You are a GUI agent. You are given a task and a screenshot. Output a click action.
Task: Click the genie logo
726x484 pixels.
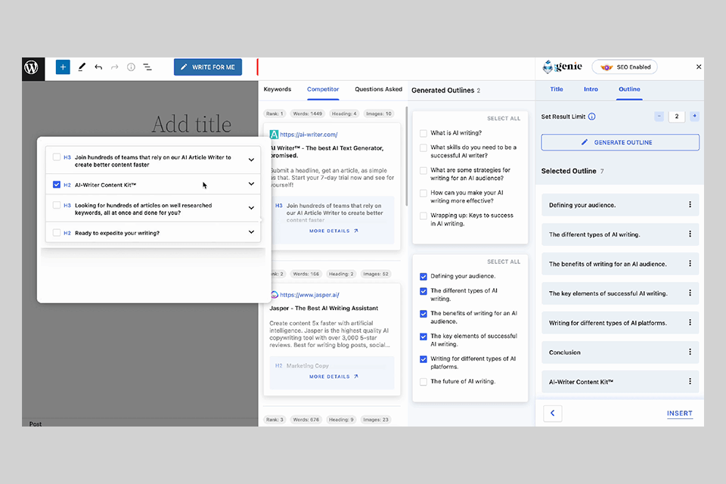562,67
